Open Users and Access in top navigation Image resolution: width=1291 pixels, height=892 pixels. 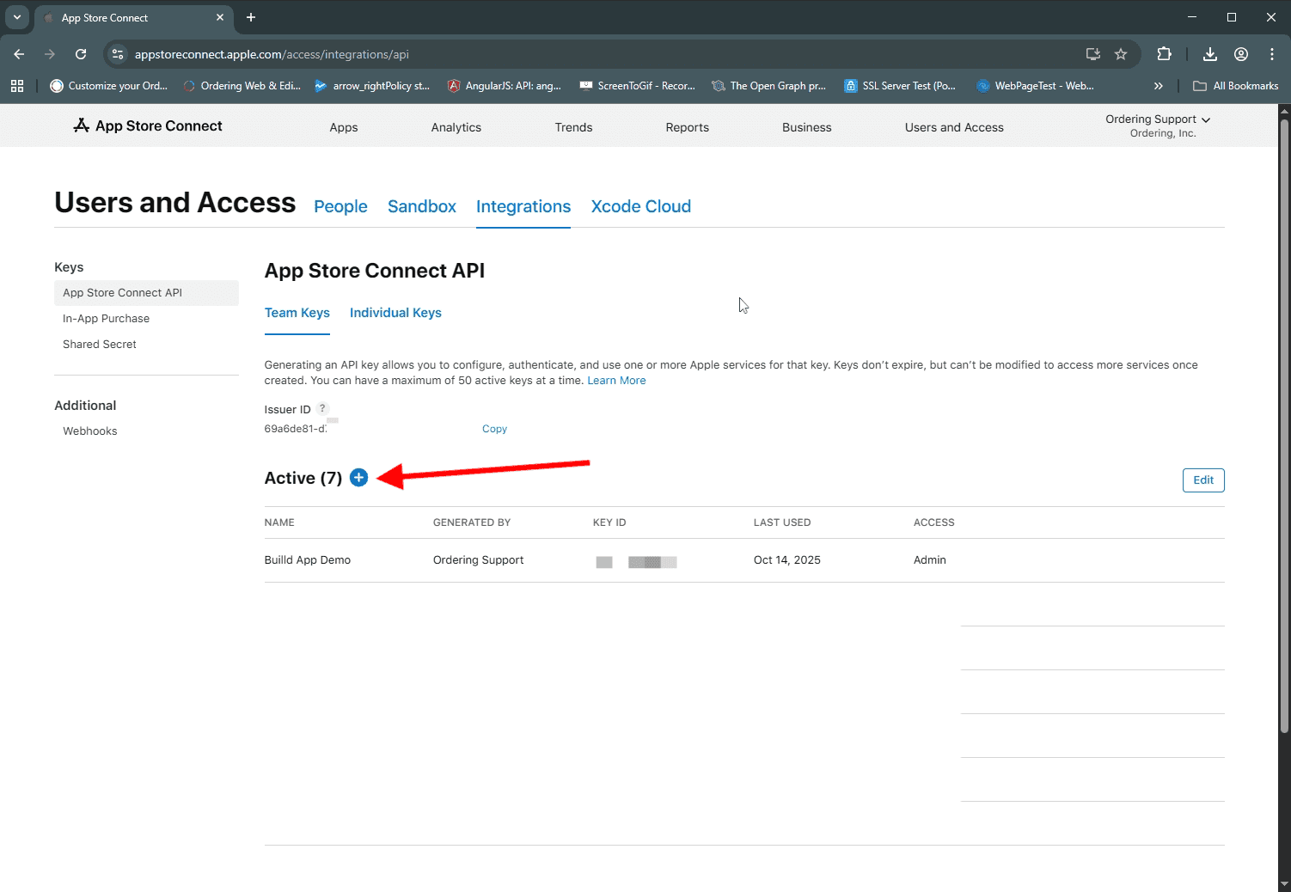(954, 127)
